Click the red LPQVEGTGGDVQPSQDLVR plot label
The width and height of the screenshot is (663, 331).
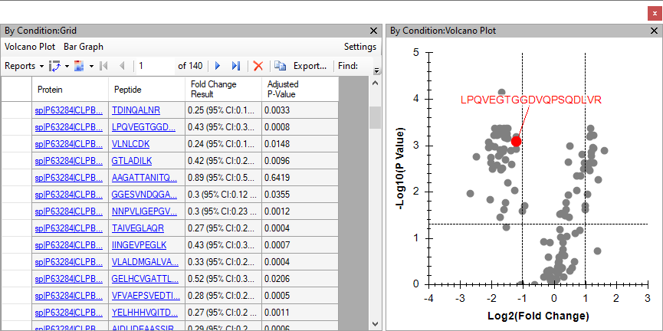(530, 100)
